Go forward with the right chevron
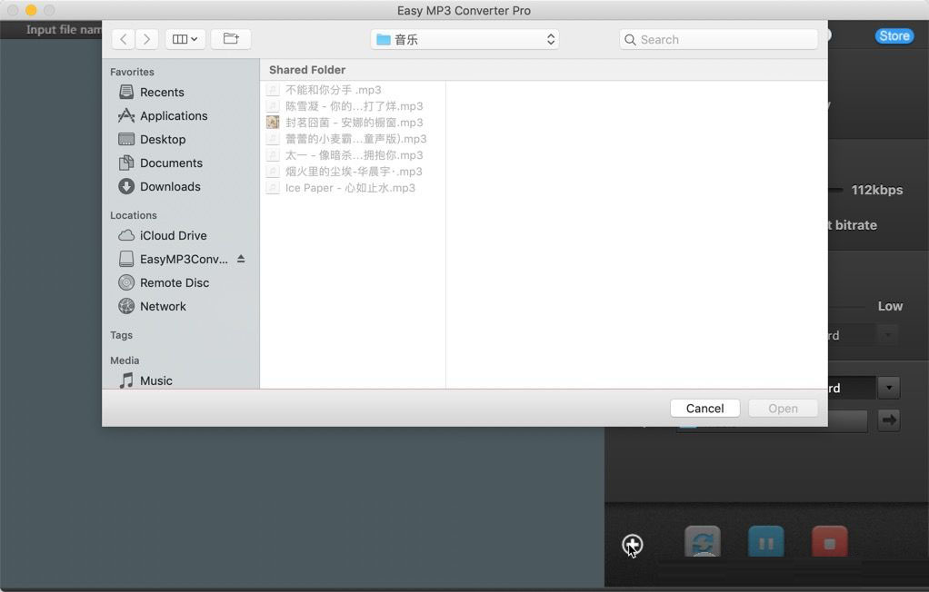The image size is (929, 592). pyautogui.click(x=146, y=39)
